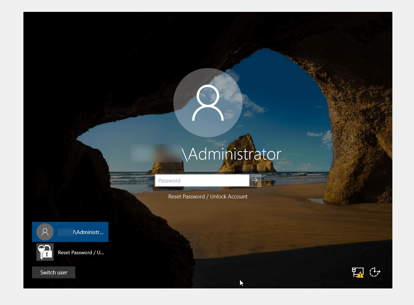Viewport: 414px width, 305px height.
Task: Click the Administrator tile's user avatar icon
Action: pyautogui.click(x=45, y=232)
